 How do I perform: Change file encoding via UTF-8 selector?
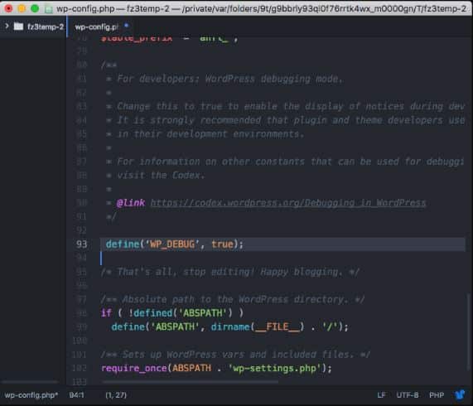coord(408,395)
